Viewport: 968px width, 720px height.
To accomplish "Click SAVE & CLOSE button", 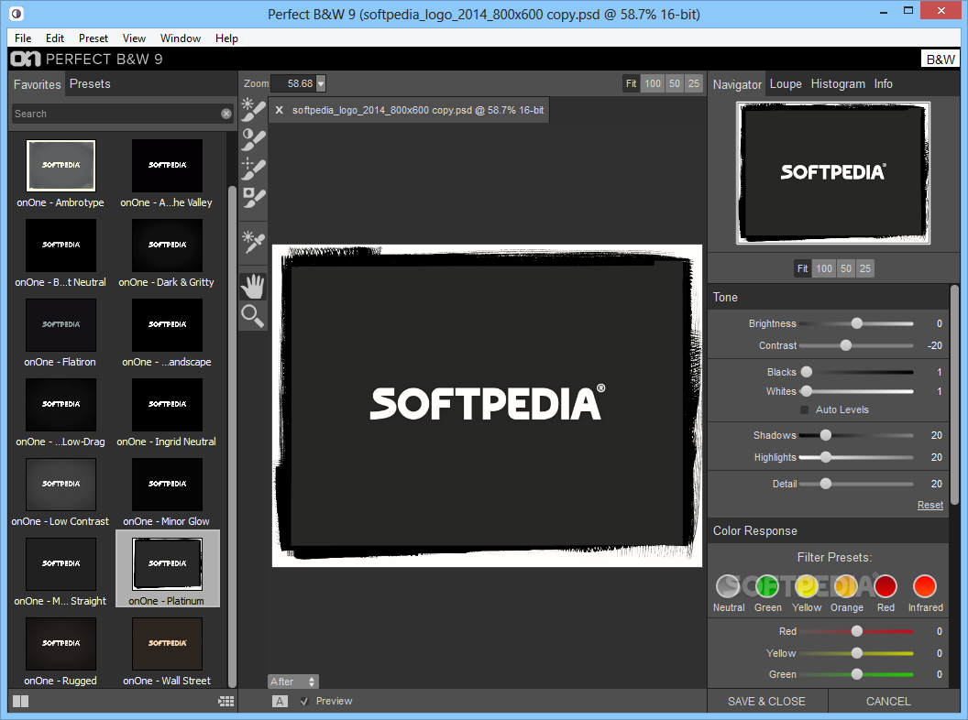I will [x=766, y=702].
